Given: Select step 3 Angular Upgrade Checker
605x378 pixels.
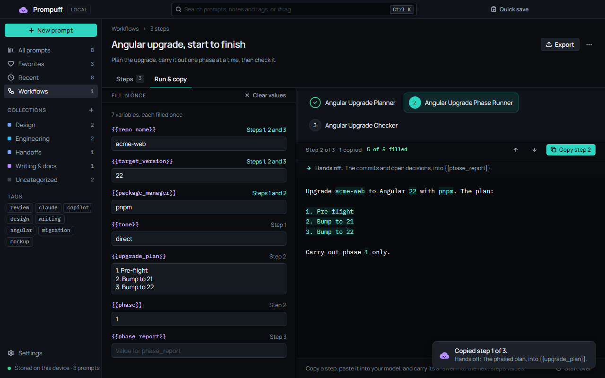Looking at the screenshot, I should point(354,125).
